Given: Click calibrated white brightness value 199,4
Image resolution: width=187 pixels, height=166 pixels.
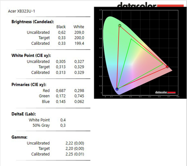Looking at the screenshot, I should point(79,43).
